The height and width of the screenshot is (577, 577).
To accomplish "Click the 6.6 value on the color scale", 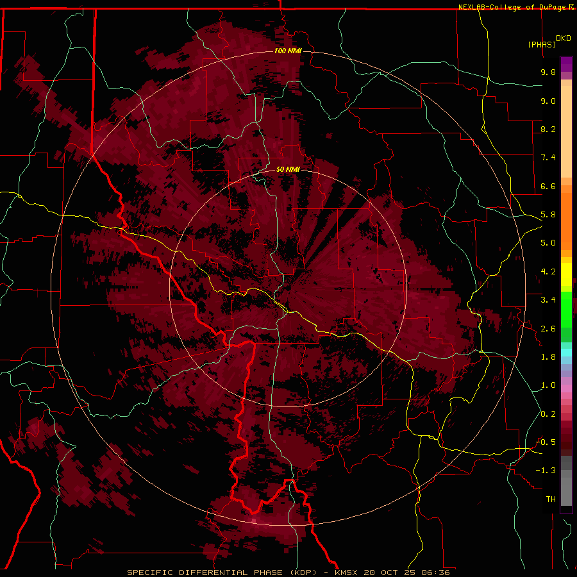I will pyautogui.click(x=548, y=186).
